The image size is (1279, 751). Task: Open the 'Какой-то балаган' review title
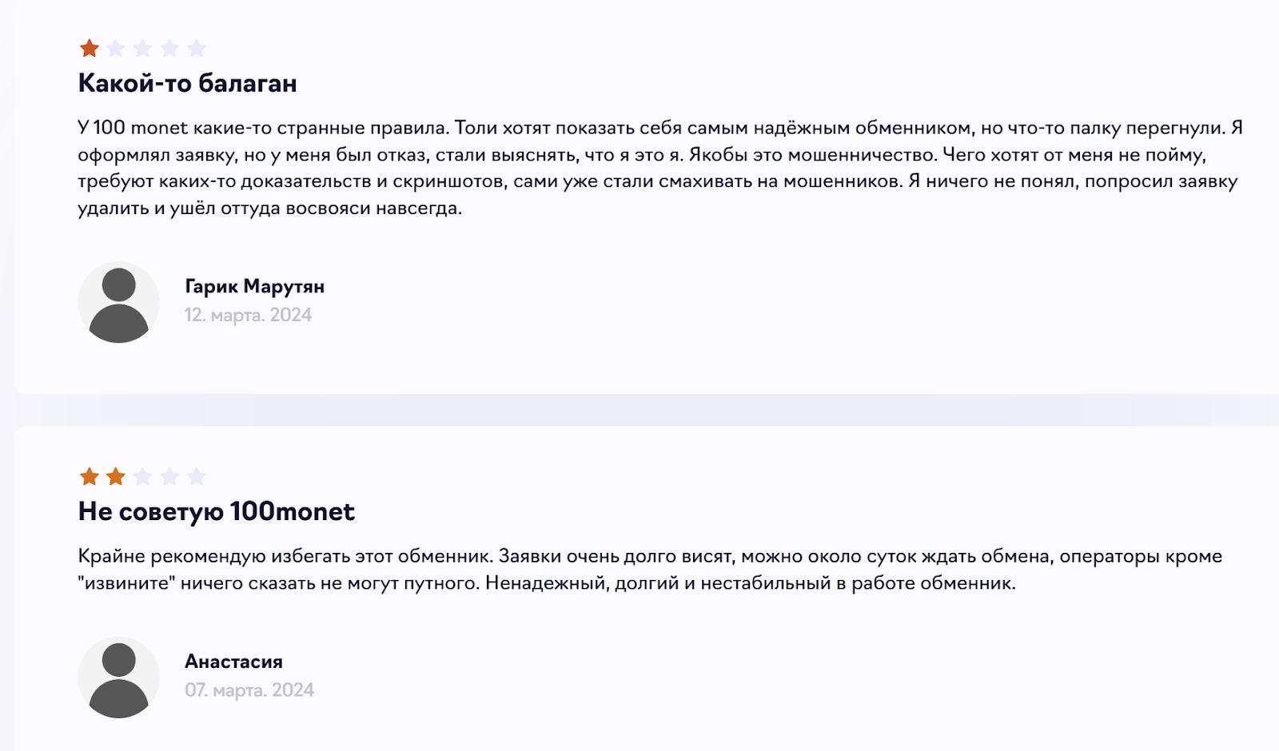188,83
